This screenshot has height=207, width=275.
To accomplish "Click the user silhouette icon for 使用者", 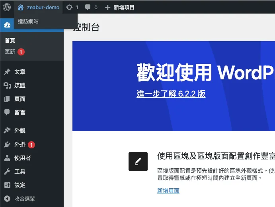I will pyautogui.click(x=7, y=158).
